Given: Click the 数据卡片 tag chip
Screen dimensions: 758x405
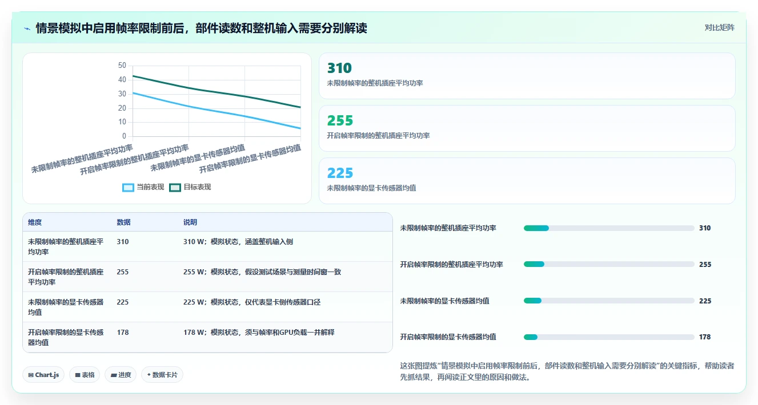Looking at the screenshot, I should (162, 375).
